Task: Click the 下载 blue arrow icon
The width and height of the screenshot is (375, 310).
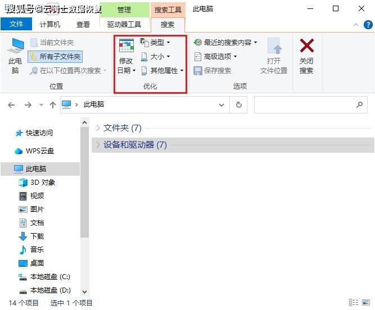Action: [x=22, y=236]
